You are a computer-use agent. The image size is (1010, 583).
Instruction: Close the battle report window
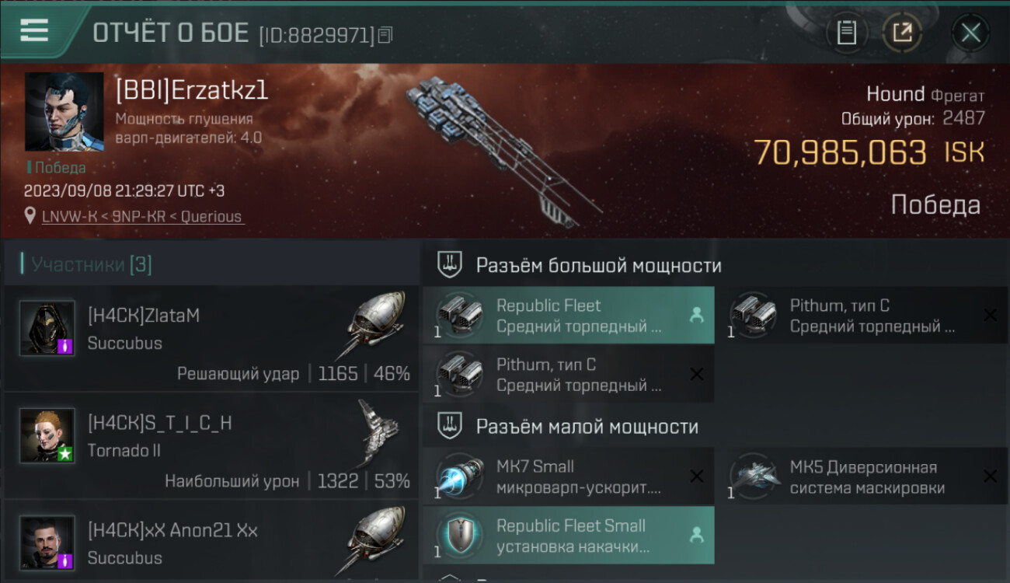click(x=970, y=33)
